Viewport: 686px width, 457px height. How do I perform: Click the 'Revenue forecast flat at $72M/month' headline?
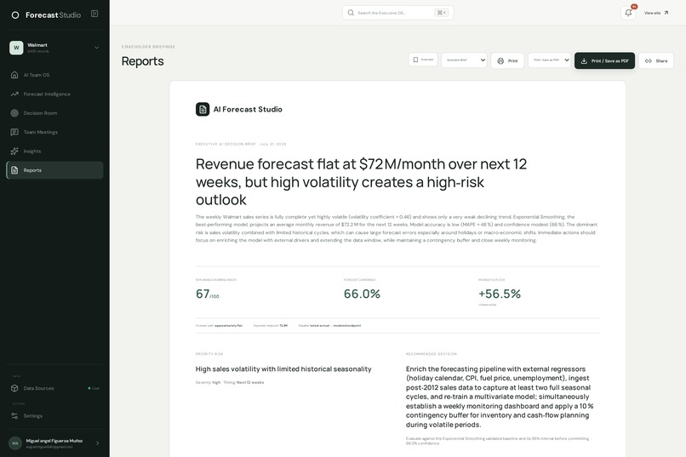[362, 182]
